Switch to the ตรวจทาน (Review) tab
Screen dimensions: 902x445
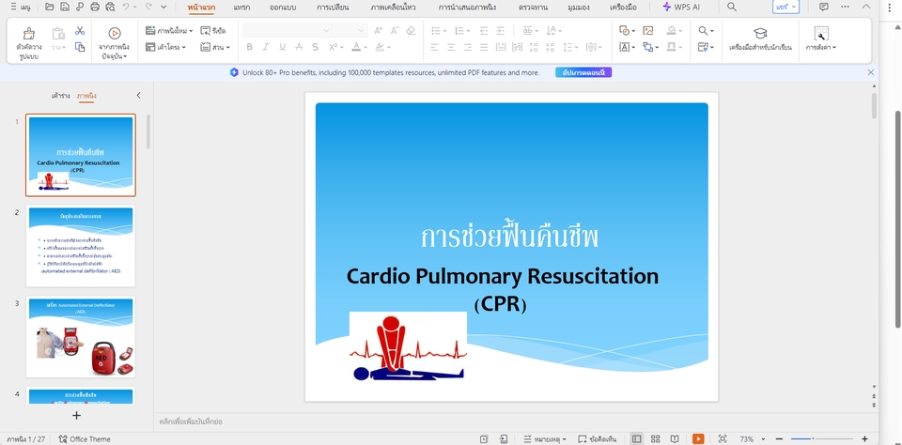pyautogui.click(x=533, y=8)
